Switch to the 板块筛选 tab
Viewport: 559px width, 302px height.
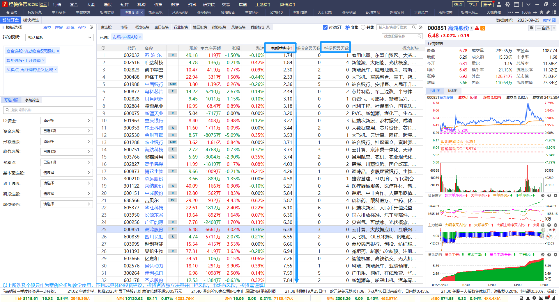(x=31, y=20)
